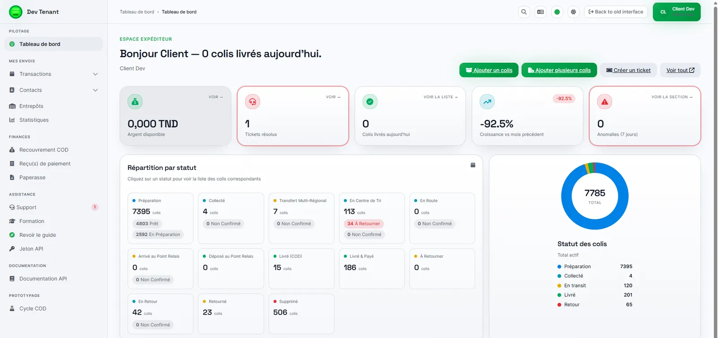The width and height of the screenshot is (718, 338).
Task: Open Contacts menu item
Action: 54,90
